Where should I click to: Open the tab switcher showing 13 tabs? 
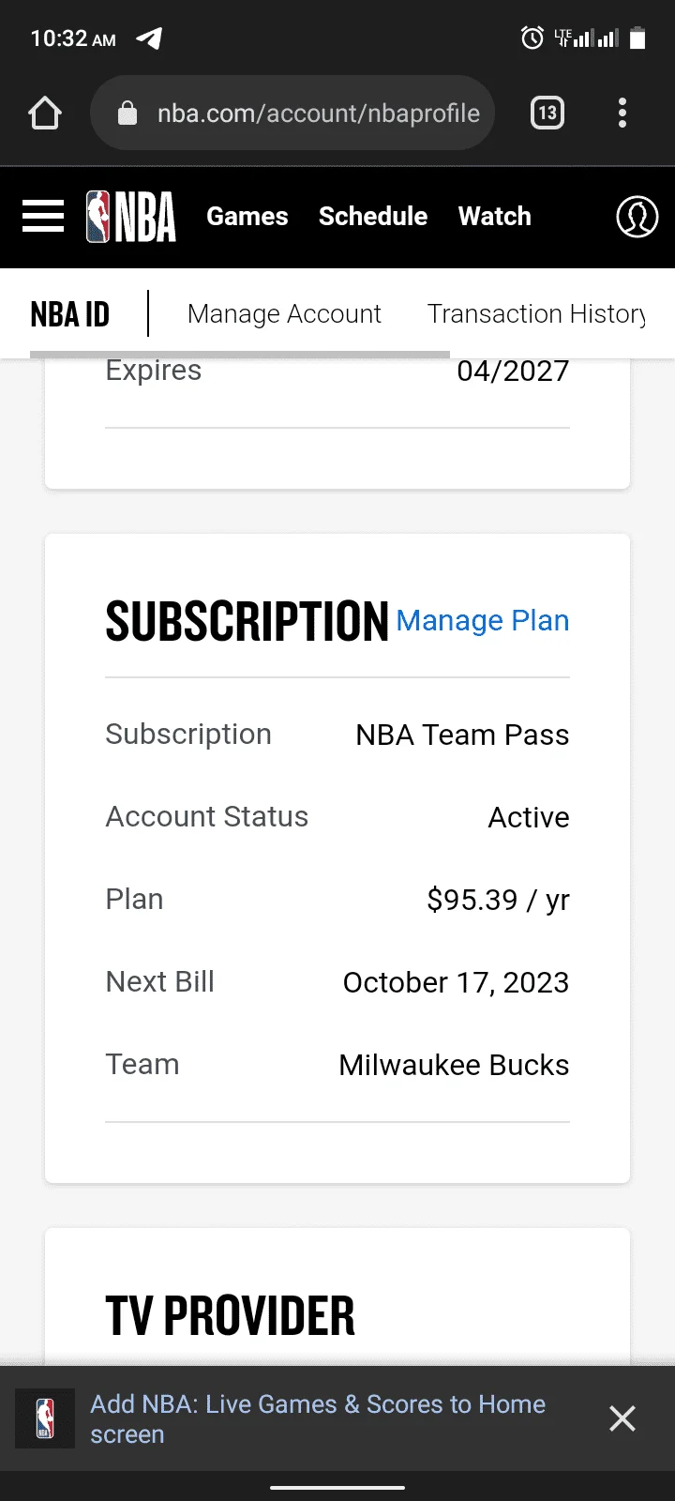547,114
